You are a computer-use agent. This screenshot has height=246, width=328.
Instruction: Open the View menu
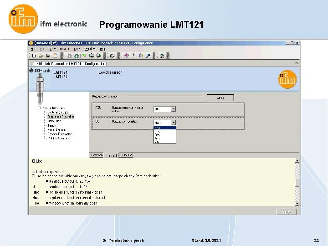[52, 49]
